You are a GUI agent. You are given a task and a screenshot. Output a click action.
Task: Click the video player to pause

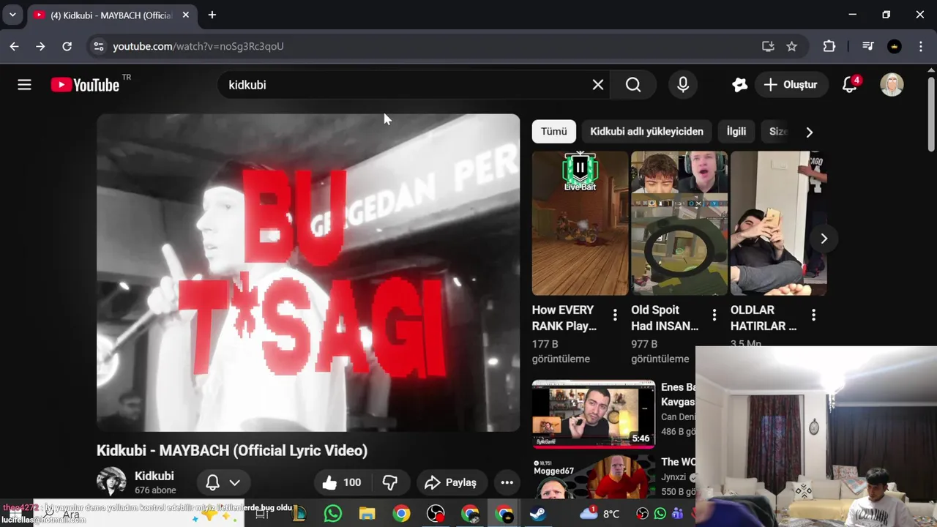point(308,272)
